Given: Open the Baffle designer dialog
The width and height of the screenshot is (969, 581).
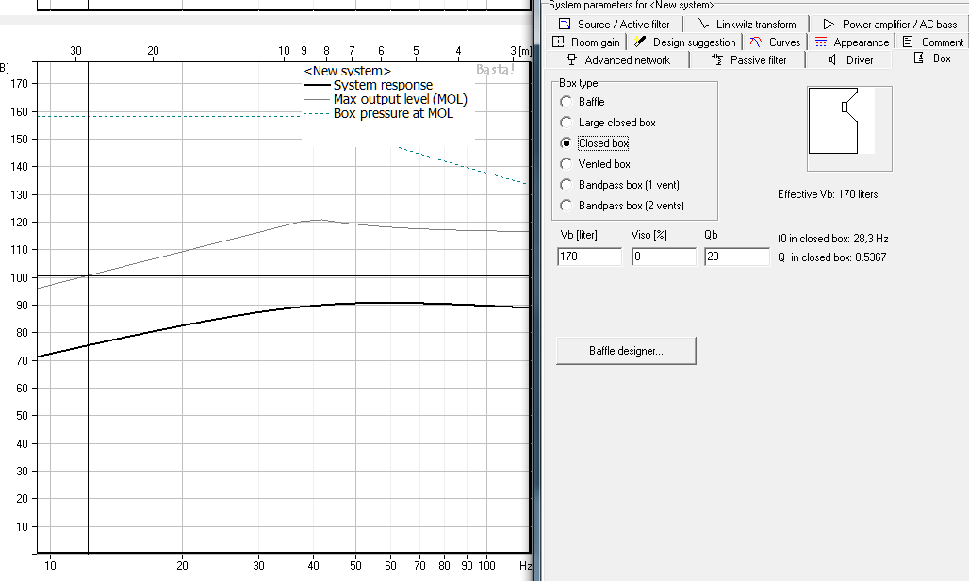Looking at the screenshot, I should [626, 351].
